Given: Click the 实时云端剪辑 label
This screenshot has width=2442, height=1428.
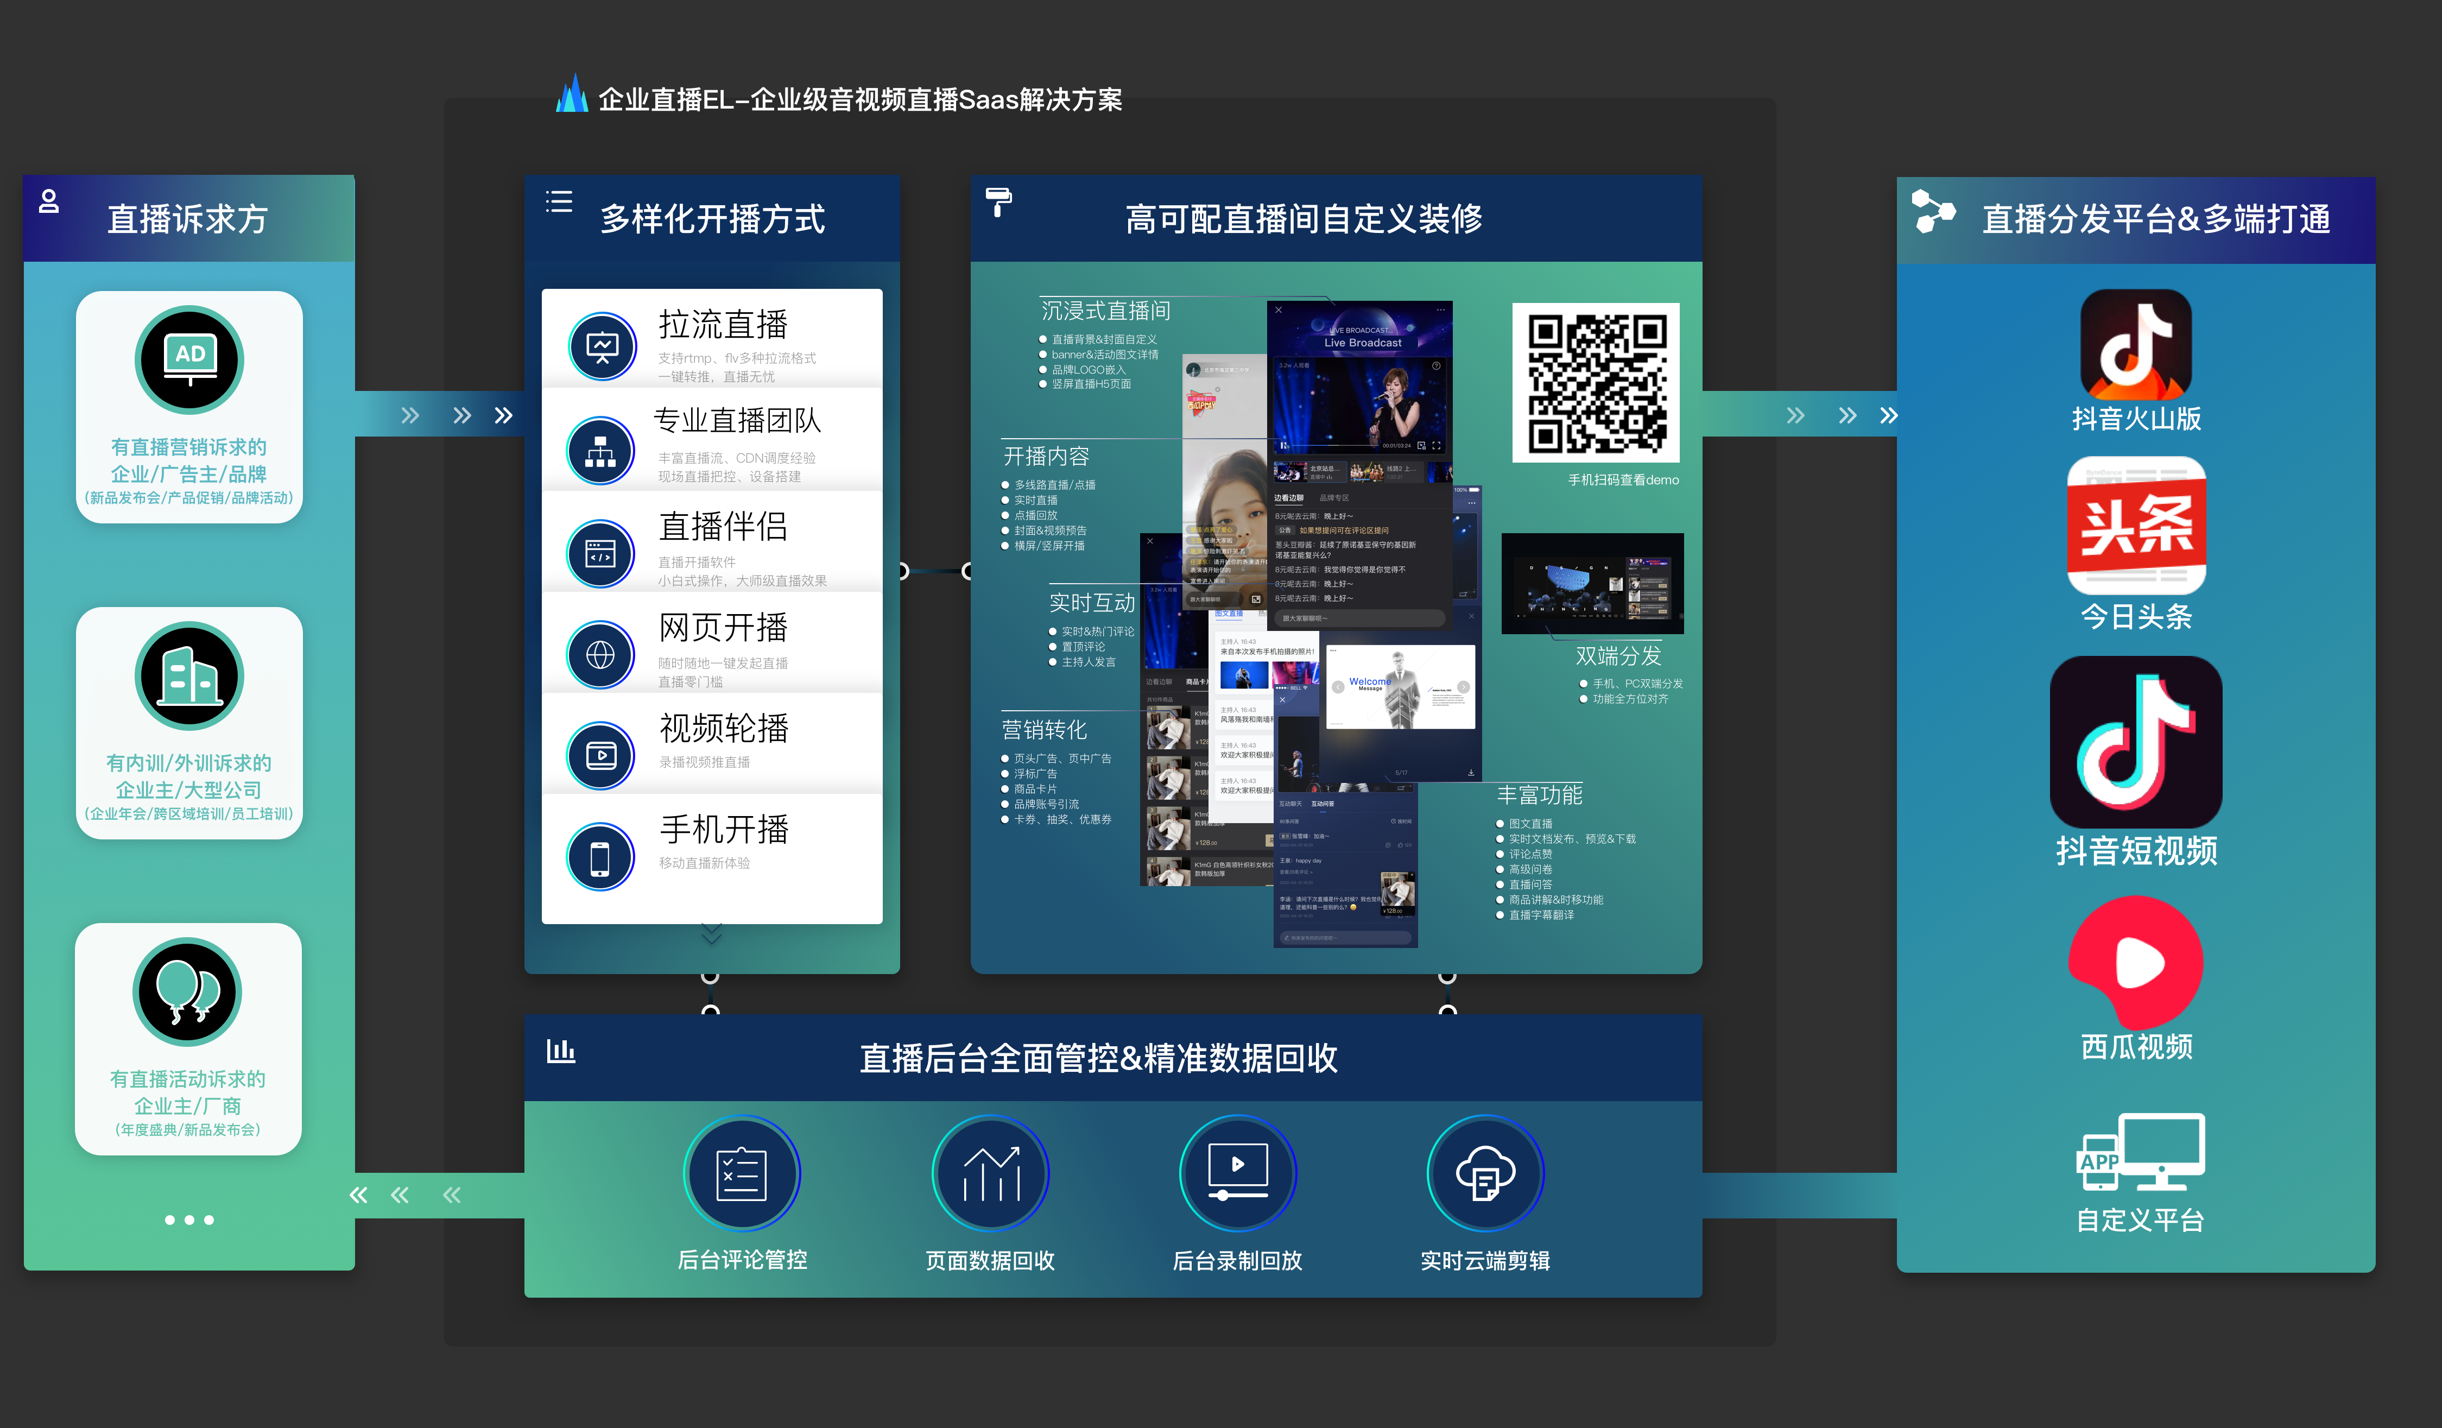Looking at the screenshot, I should [1485, 1260].
